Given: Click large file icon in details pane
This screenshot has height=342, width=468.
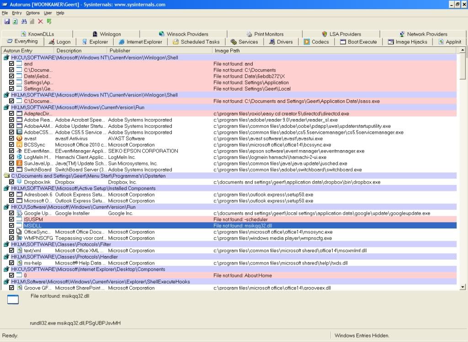Looking at the screenshot, I should (13, 299).
